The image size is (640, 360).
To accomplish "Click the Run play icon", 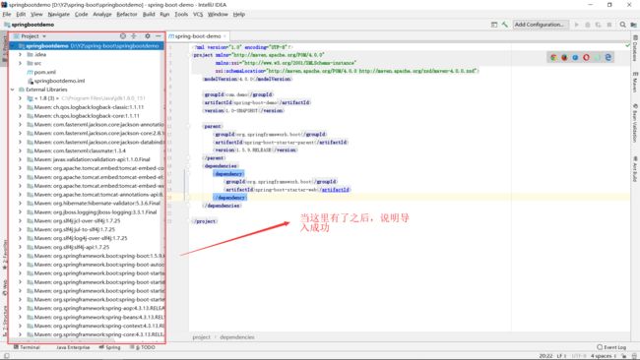I will click(x=577, y=25).
